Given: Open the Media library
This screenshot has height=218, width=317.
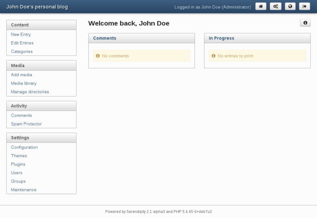Looking at the screenshot, I should (x=24, y=83).
